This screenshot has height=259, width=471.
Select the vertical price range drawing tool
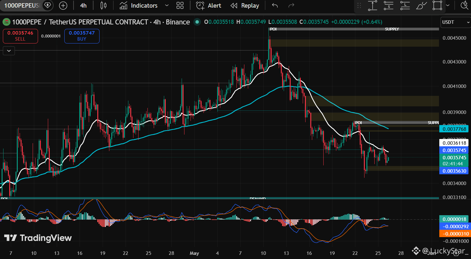(372, 5)
